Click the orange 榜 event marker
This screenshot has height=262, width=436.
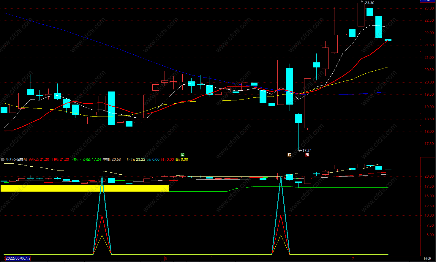tap(289, 154)
